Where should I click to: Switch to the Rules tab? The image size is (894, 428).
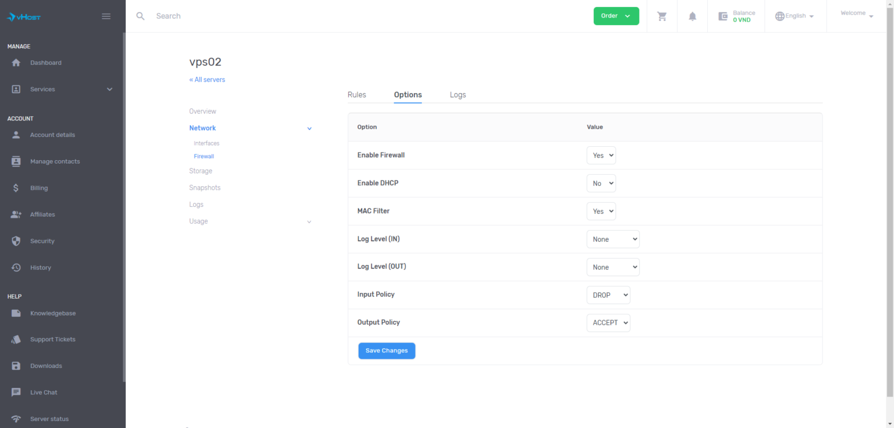pos(357,95)
